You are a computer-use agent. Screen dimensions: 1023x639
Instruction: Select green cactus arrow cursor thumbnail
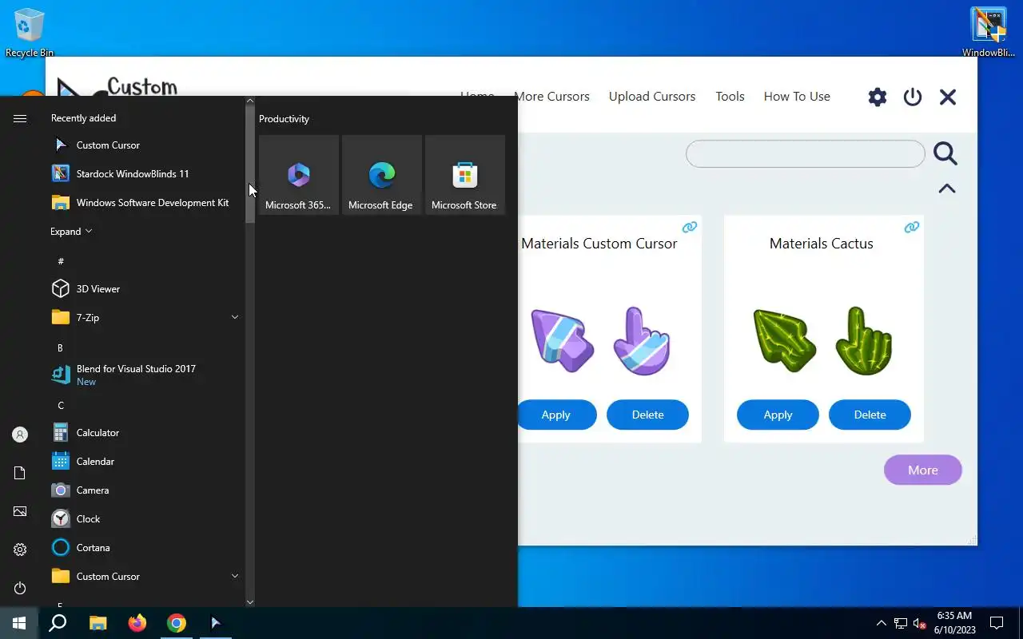[785, 341]
